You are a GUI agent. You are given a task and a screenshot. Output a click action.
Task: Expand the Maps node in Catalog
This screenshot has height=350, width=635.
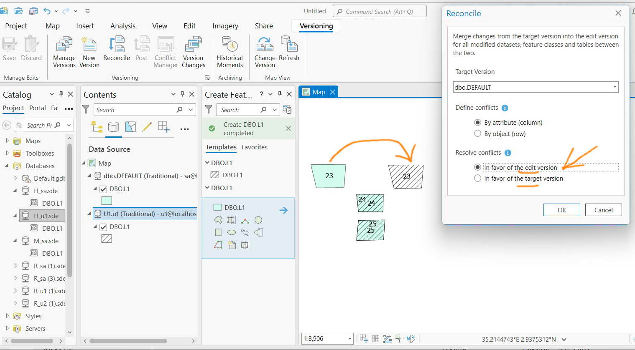tap(7, 141)
